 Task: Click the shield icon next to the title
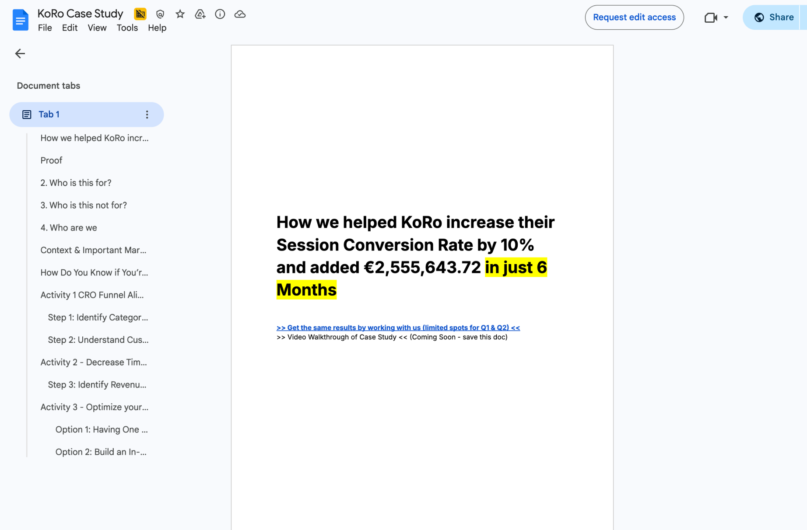160,14
